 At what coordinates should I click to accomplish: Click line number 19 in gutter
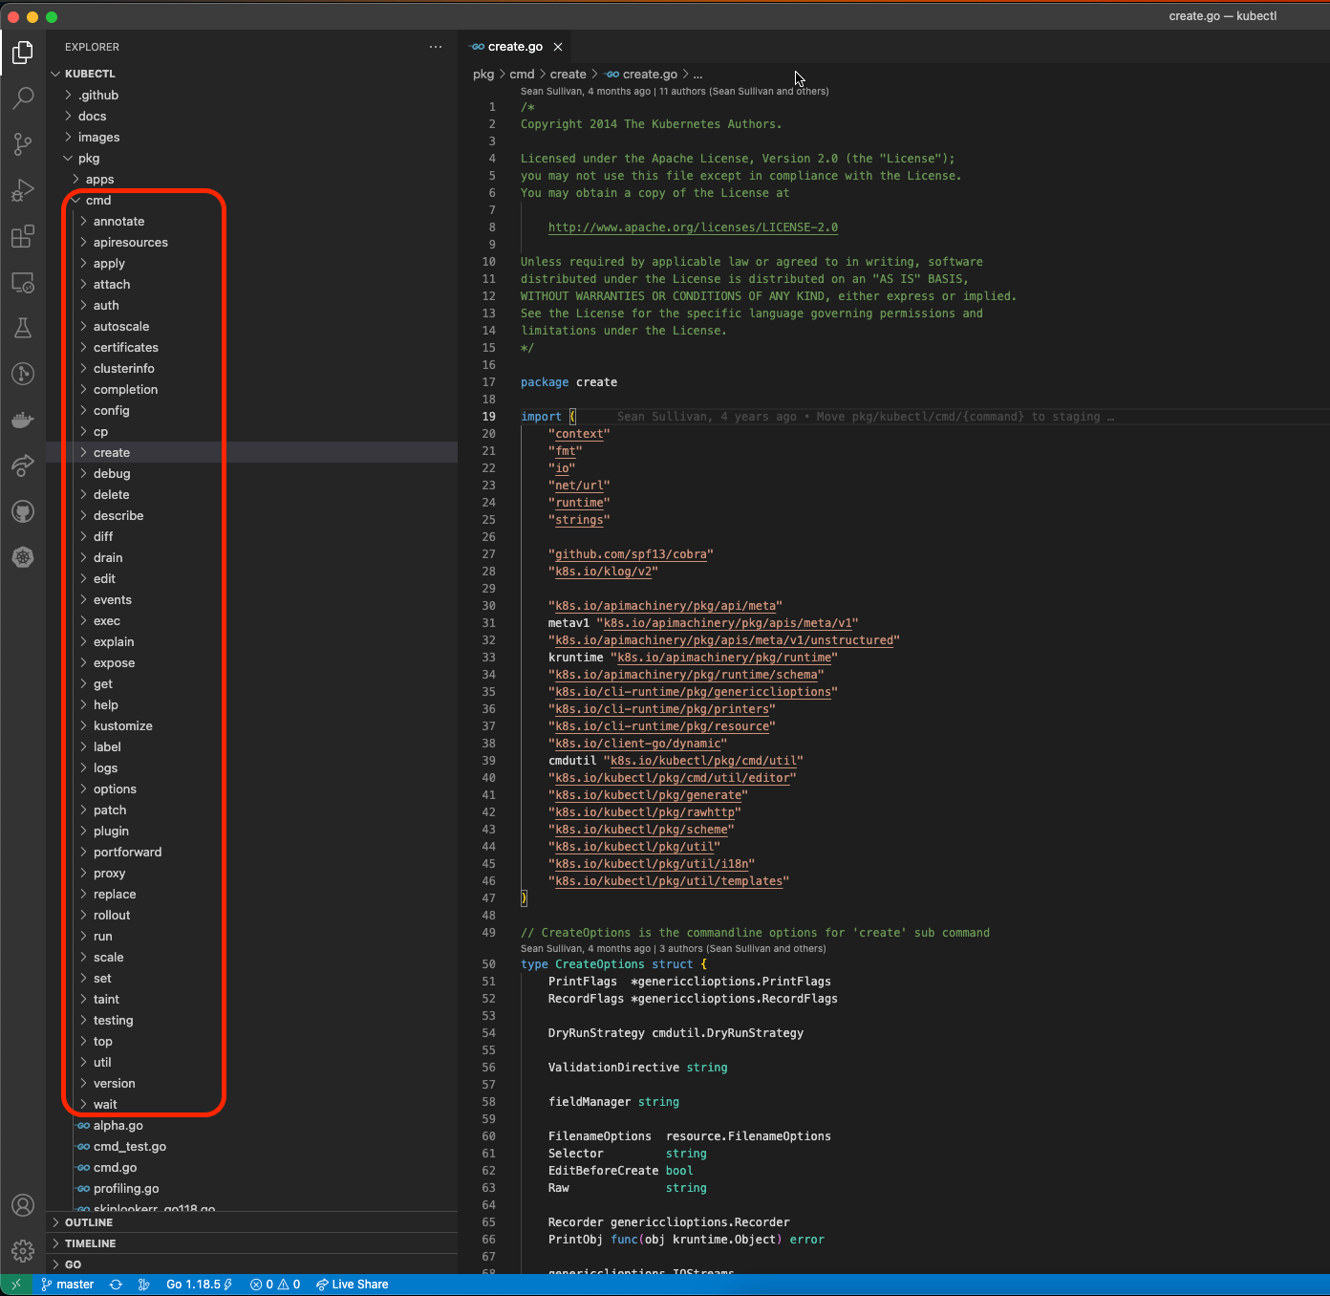click(488, 417)
